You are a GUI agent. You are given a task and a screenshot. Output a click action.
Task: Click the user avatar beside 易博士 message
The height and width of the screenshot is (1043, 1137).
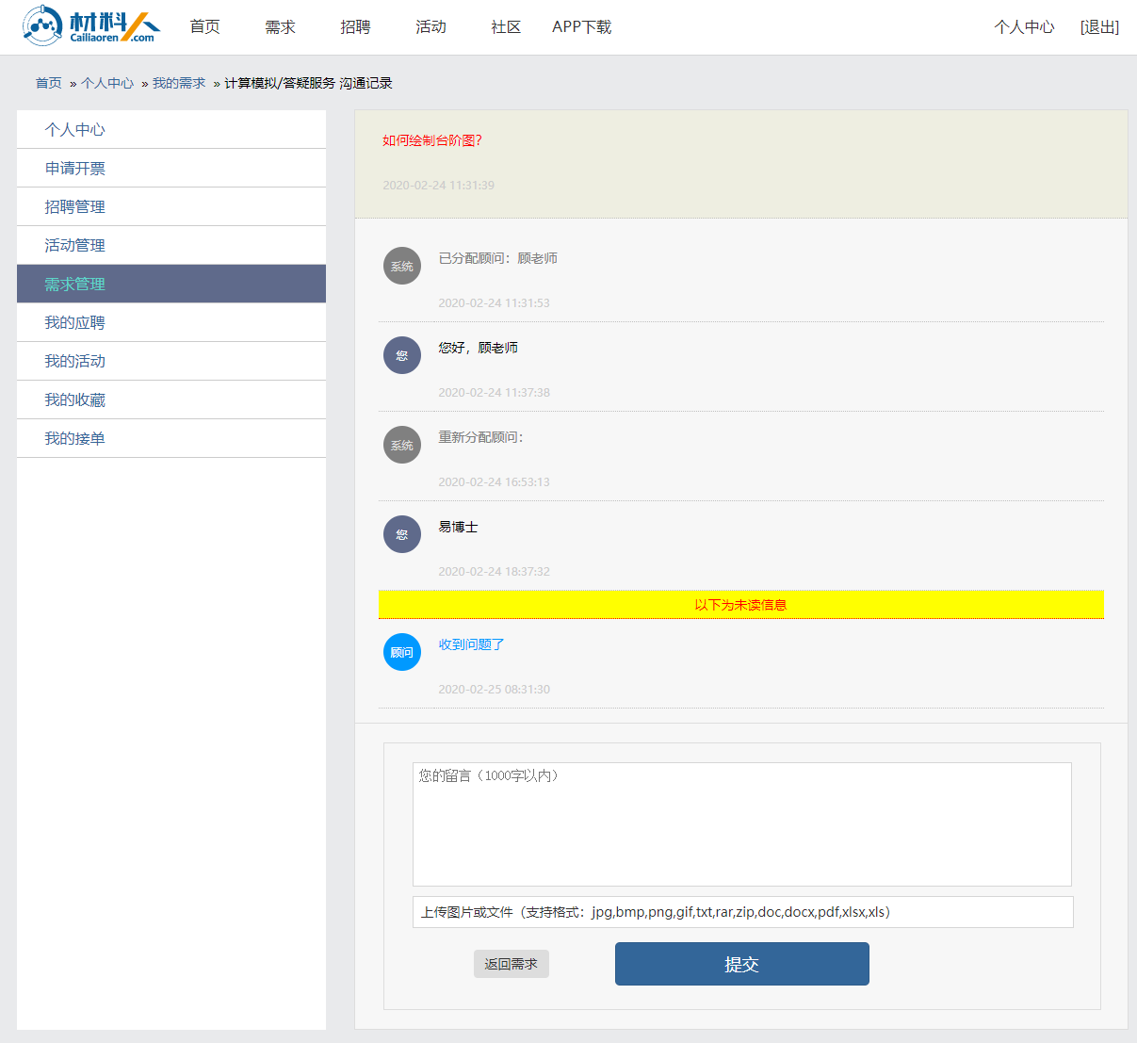coord(402,534)
